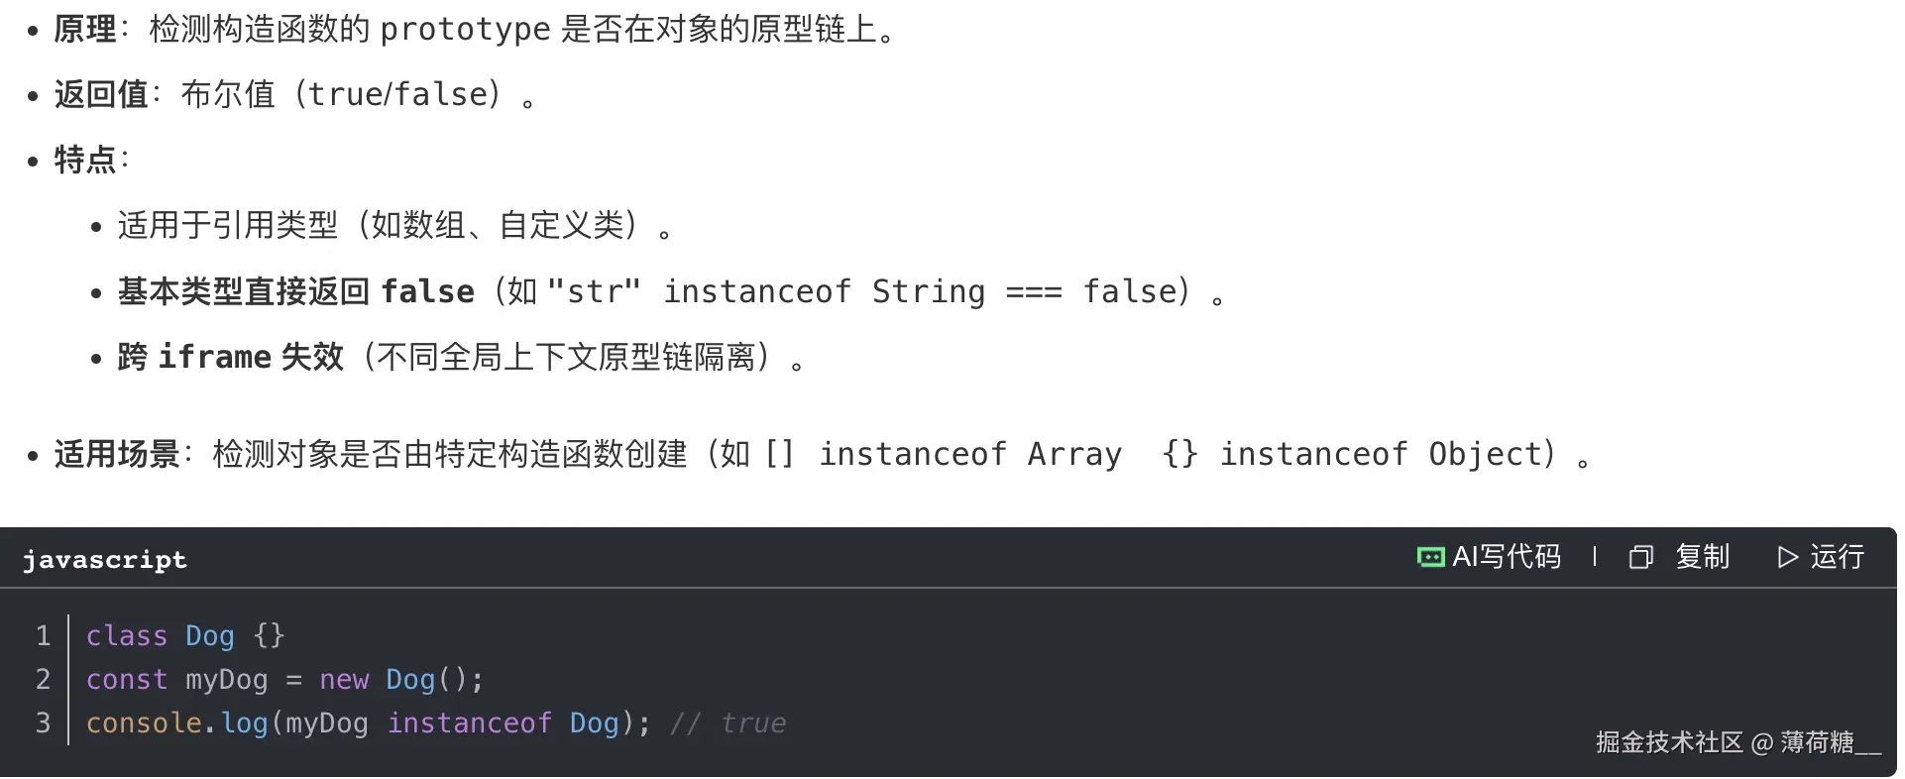Viewport: 1905px width, 779px height.
Task: Select the class Dog code line
Action: (185, 635)
